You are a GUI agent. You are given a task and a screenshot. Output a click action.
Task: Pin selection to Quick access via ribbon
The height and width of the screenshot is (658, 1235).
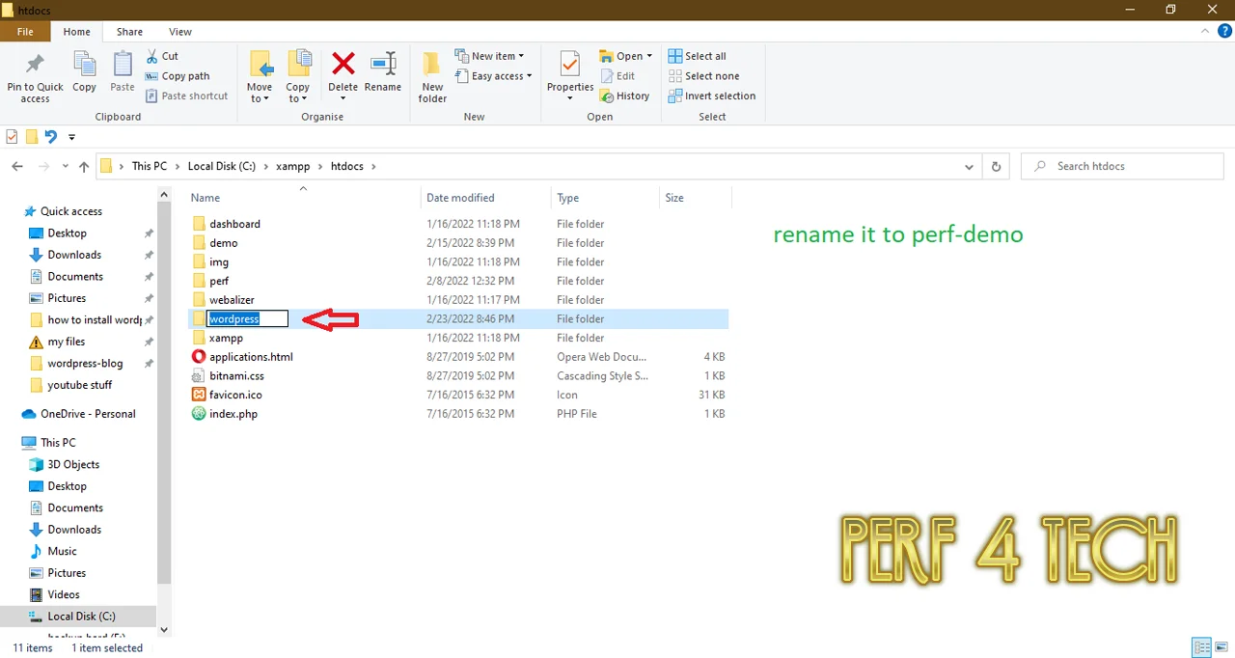(x=35, y=77)
